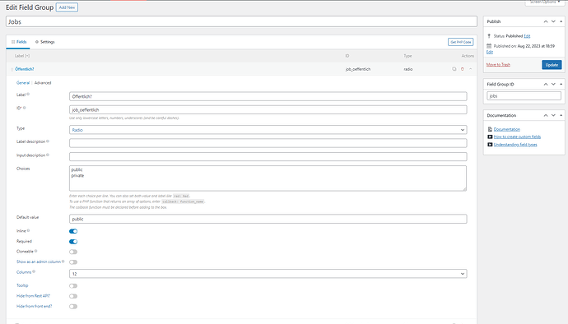
Task: Click the Move to Trash link
Action: 498,65
